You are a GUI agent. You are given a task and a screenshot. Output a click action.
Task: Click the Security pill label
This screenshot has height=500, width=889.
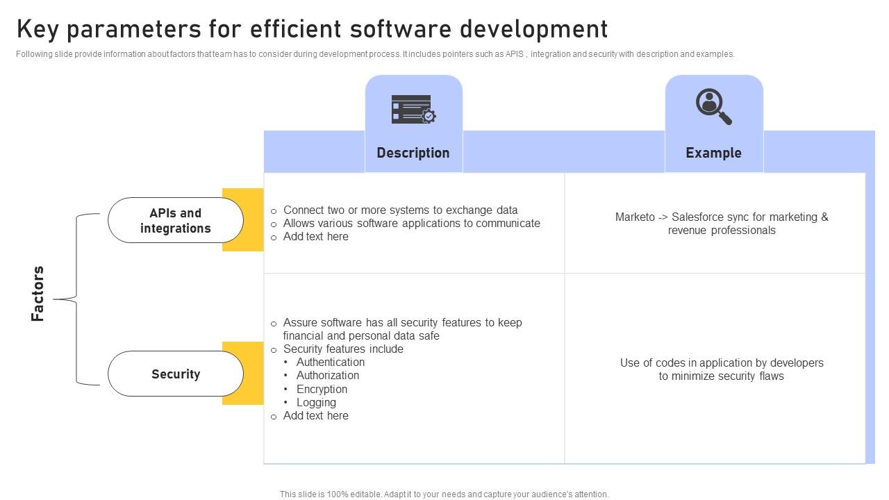(175, 374)
